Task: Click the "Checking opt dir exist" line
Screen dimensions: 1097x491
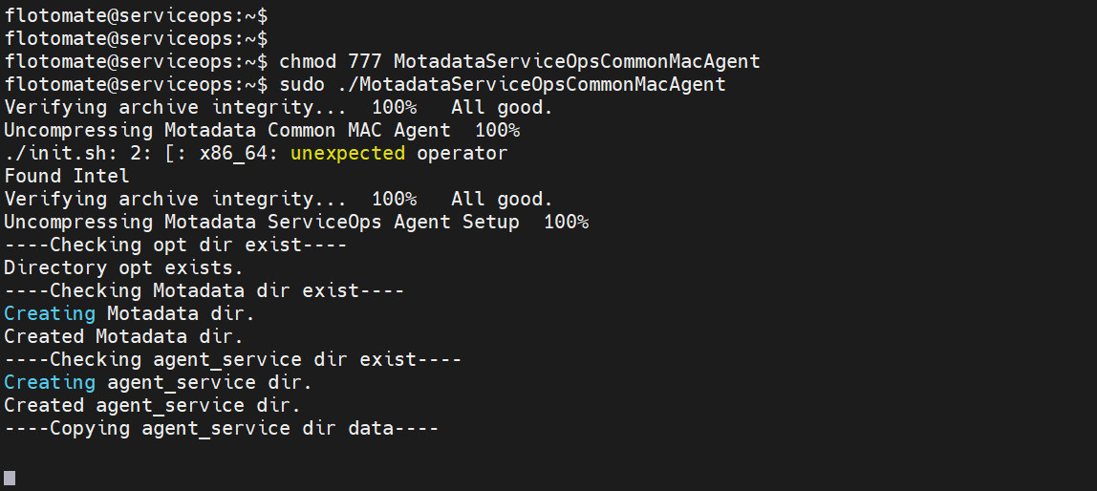Action: pos(175,245)
